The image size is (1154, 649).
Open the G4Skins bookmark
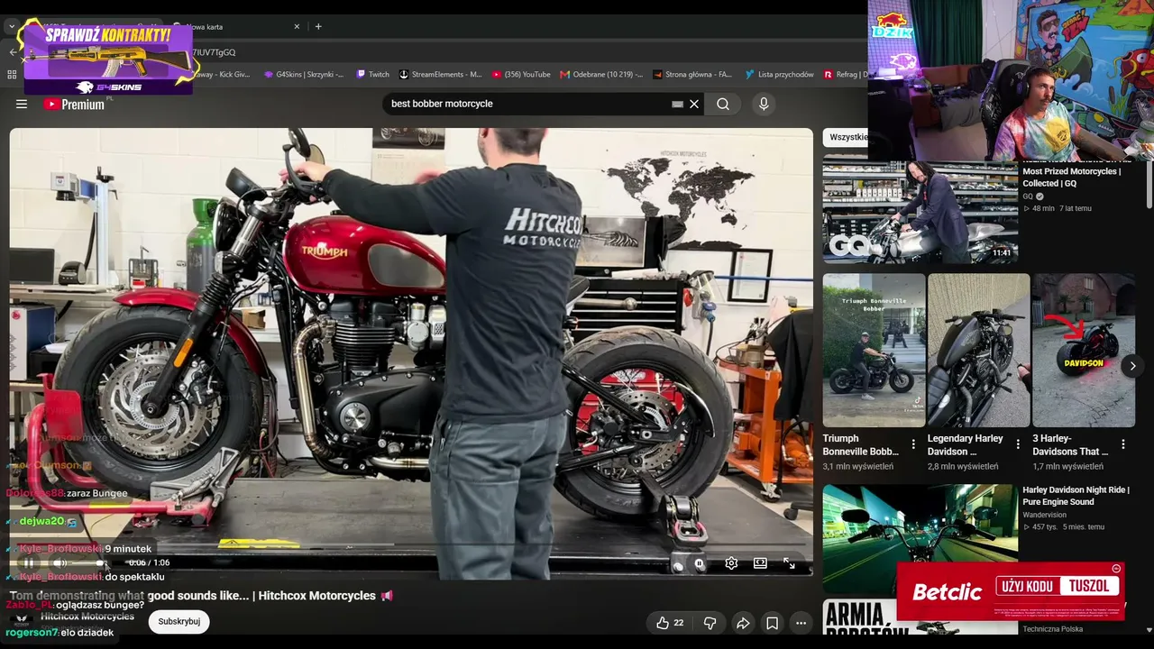pos(304,75)
